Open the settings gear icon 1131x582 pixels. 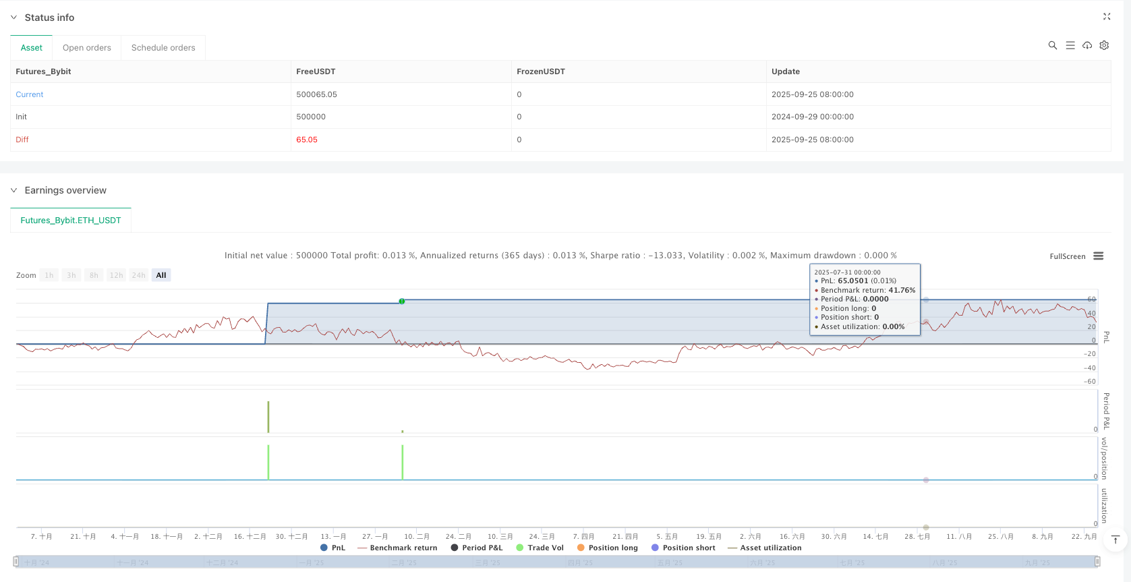pyautogui.click(x=1104, y=45)
